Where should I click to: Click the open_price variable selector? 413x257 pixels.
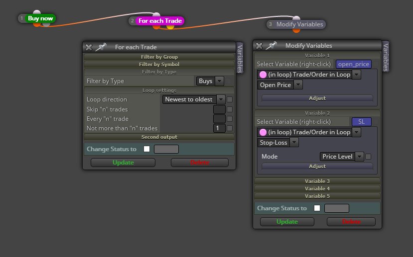354,64
